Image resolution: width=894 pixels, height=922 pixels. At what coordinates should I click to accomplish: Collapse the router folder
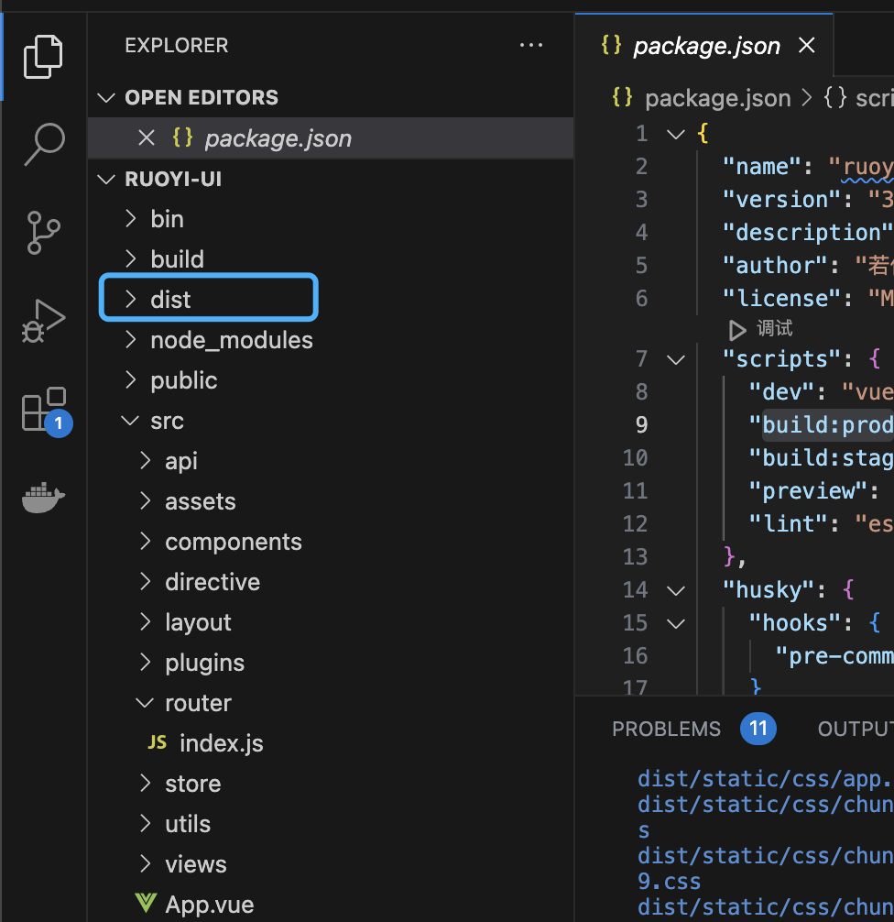click(x=145, y=703)
